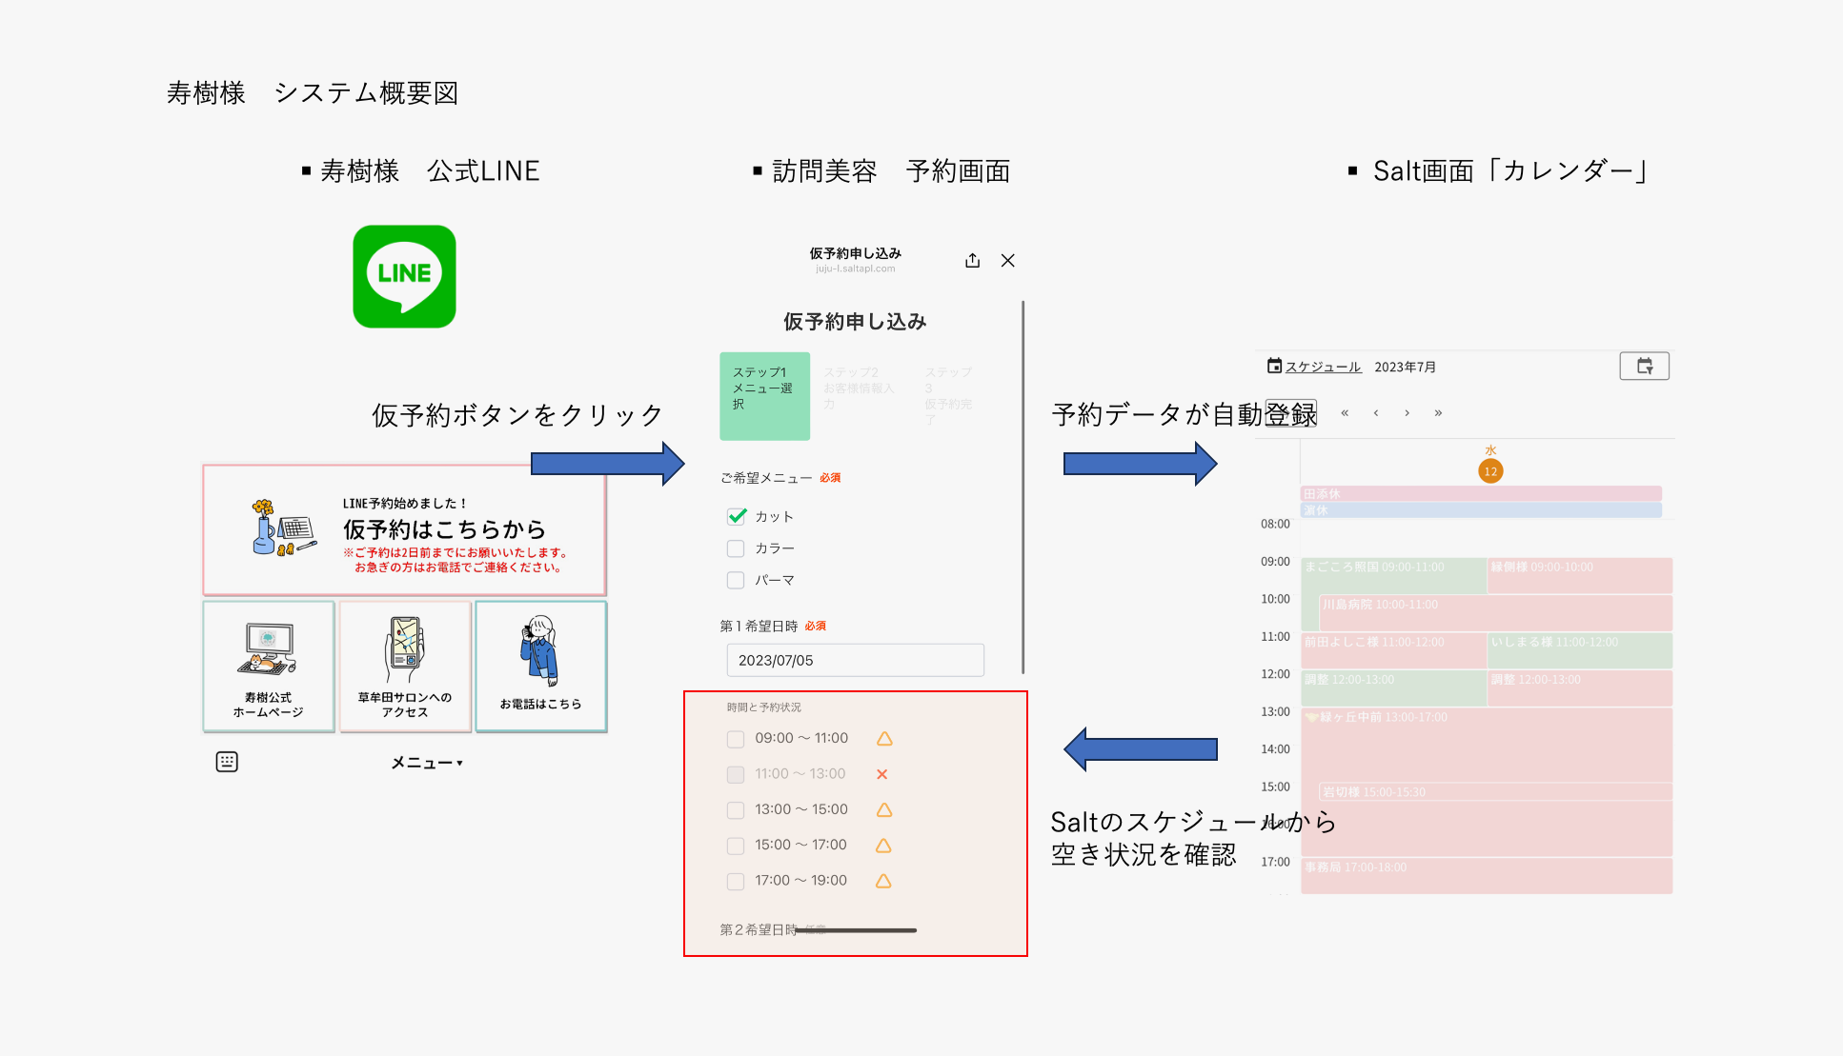
Task: Tap the computer illustration for 寿樹公式ホームページ
Action: (x=267, y=648)
